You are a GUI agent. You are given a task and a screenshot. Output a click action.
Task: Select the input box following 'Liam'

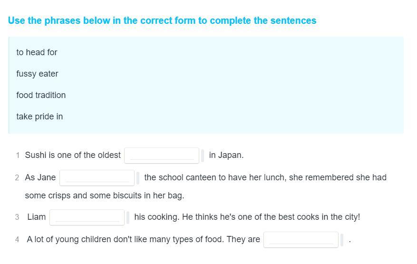click(87, 217)
